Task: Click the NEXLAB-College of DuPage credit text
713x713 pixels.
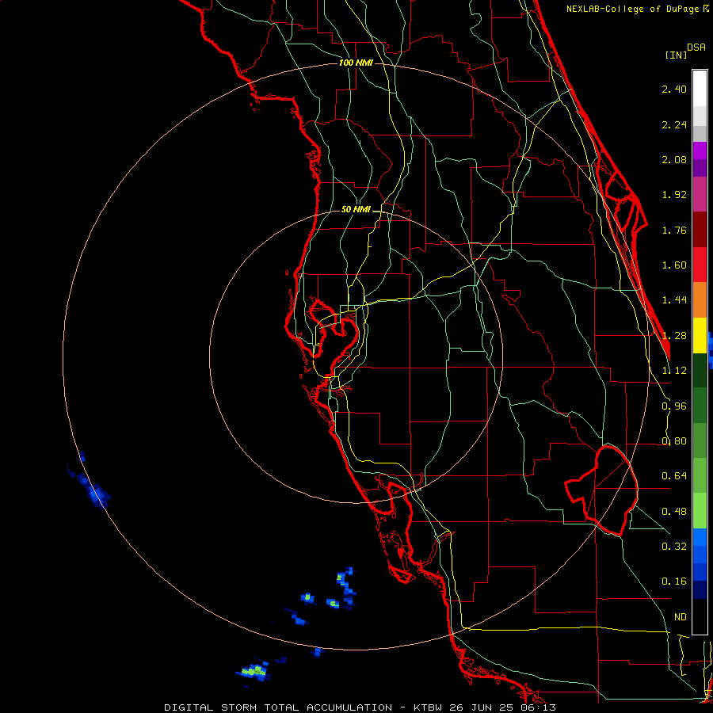Action: pos(635,9)
